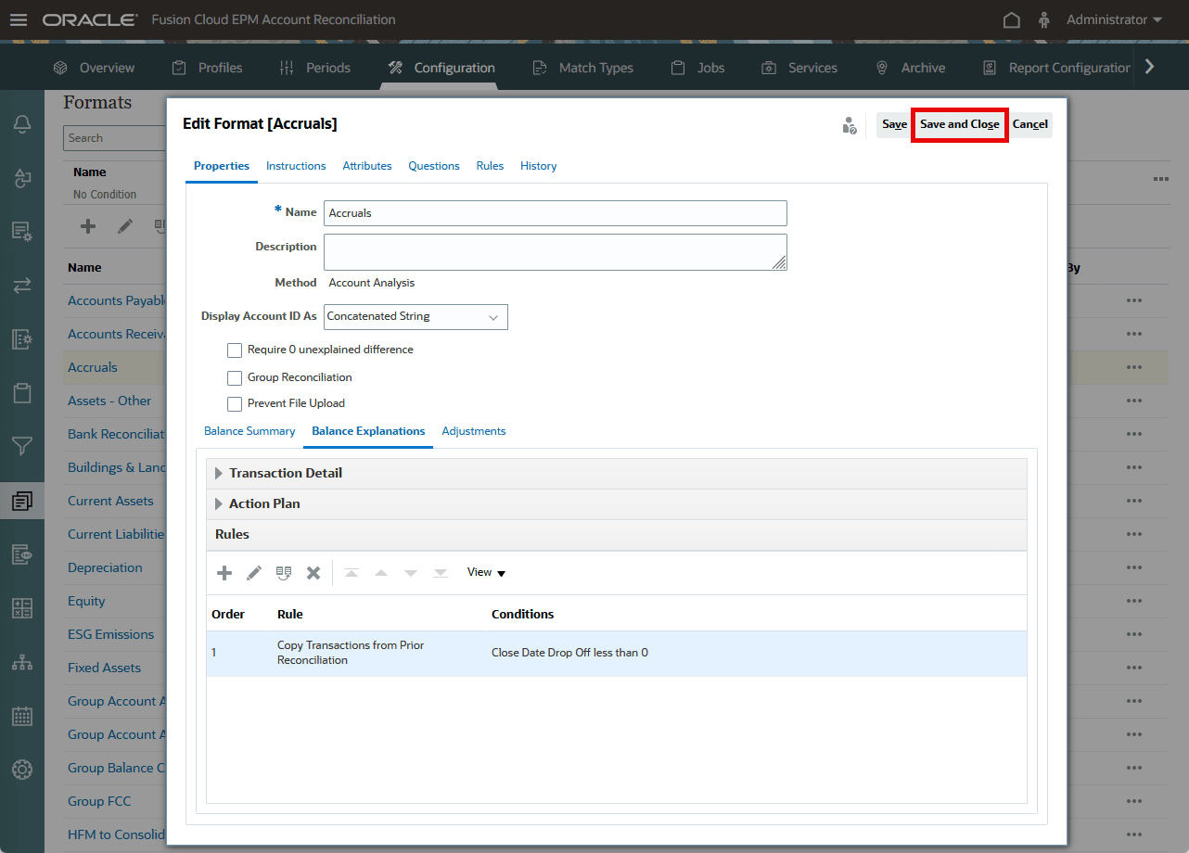Duplicate the selected rule
The height and width of the screenshot is (853, 1189).
pos(284,573)
